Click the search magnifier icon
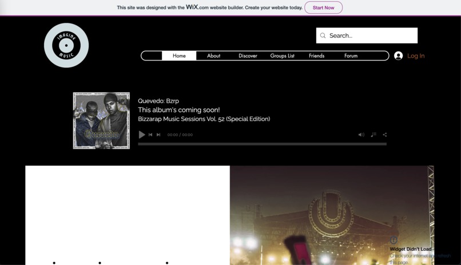The image size is (461, 265). click(323, 35)
